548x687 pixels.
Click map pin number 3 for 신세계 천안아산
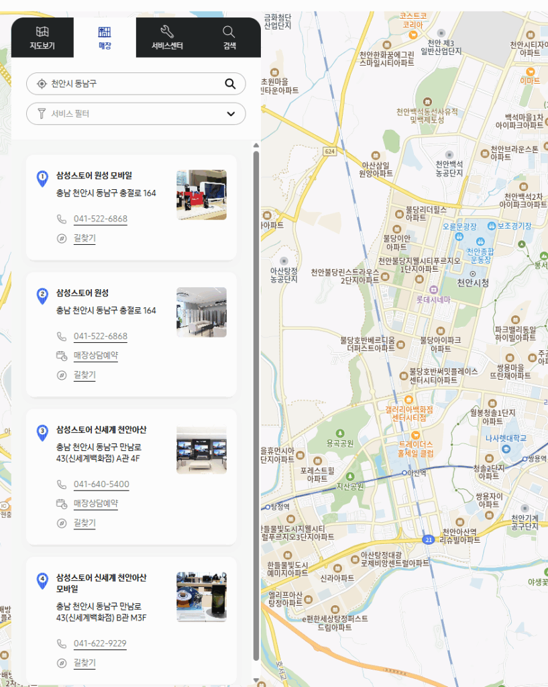click(42, 433)
